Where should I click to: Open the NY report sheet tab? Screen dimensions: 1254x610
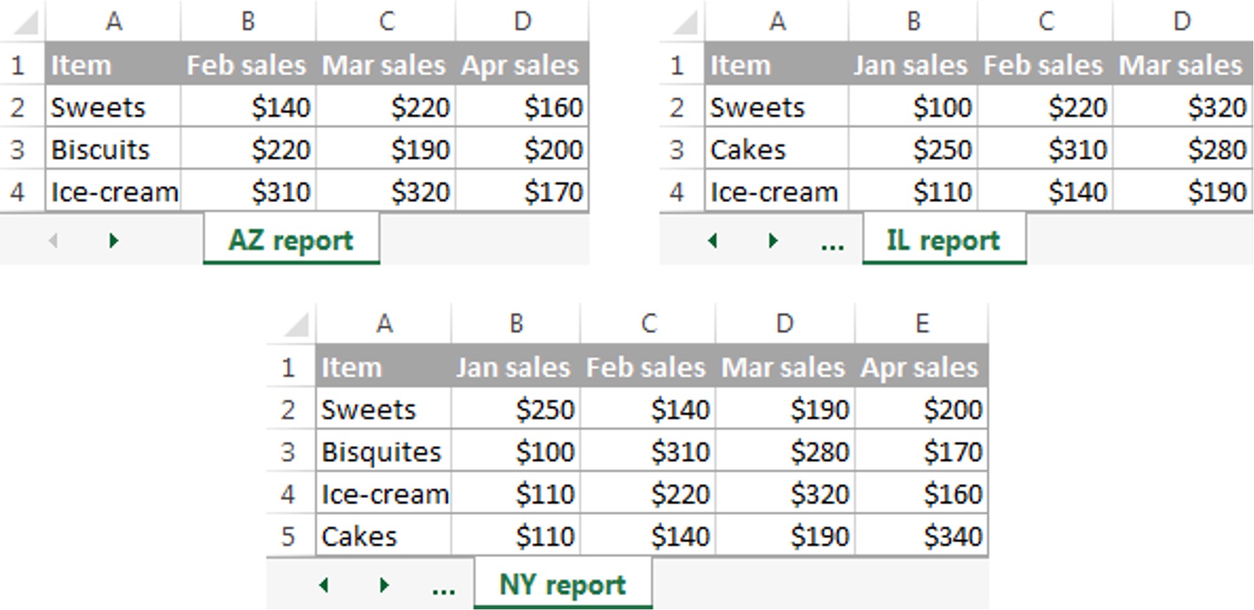pyautogui.click(x=562, y=585)
